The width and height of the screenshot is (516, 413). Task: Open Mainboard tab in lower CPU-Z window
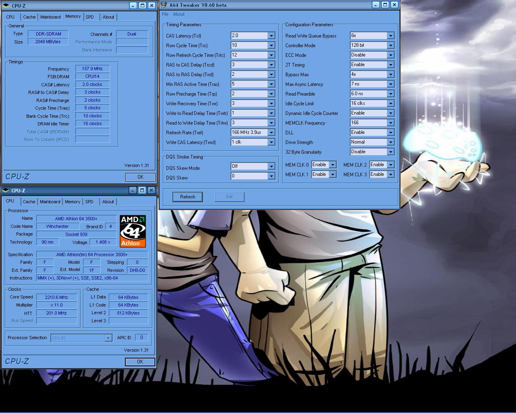(x=50, y=202)
